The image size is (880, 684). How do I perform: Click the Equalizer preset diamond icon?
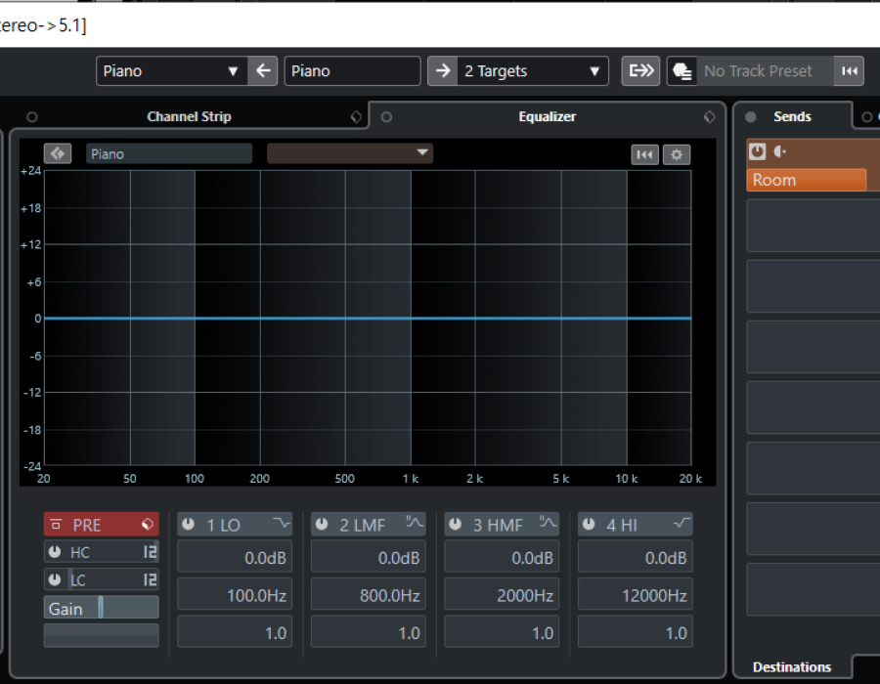[710, 116]
